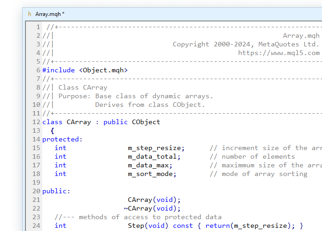This screenshot has width=322, height=231.
Task: Click m_data_max member declaration
Action: coord(150,166)
